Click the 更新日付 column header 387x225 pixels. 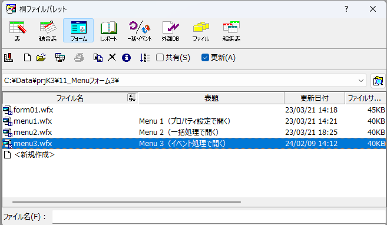tap(315, 98)
